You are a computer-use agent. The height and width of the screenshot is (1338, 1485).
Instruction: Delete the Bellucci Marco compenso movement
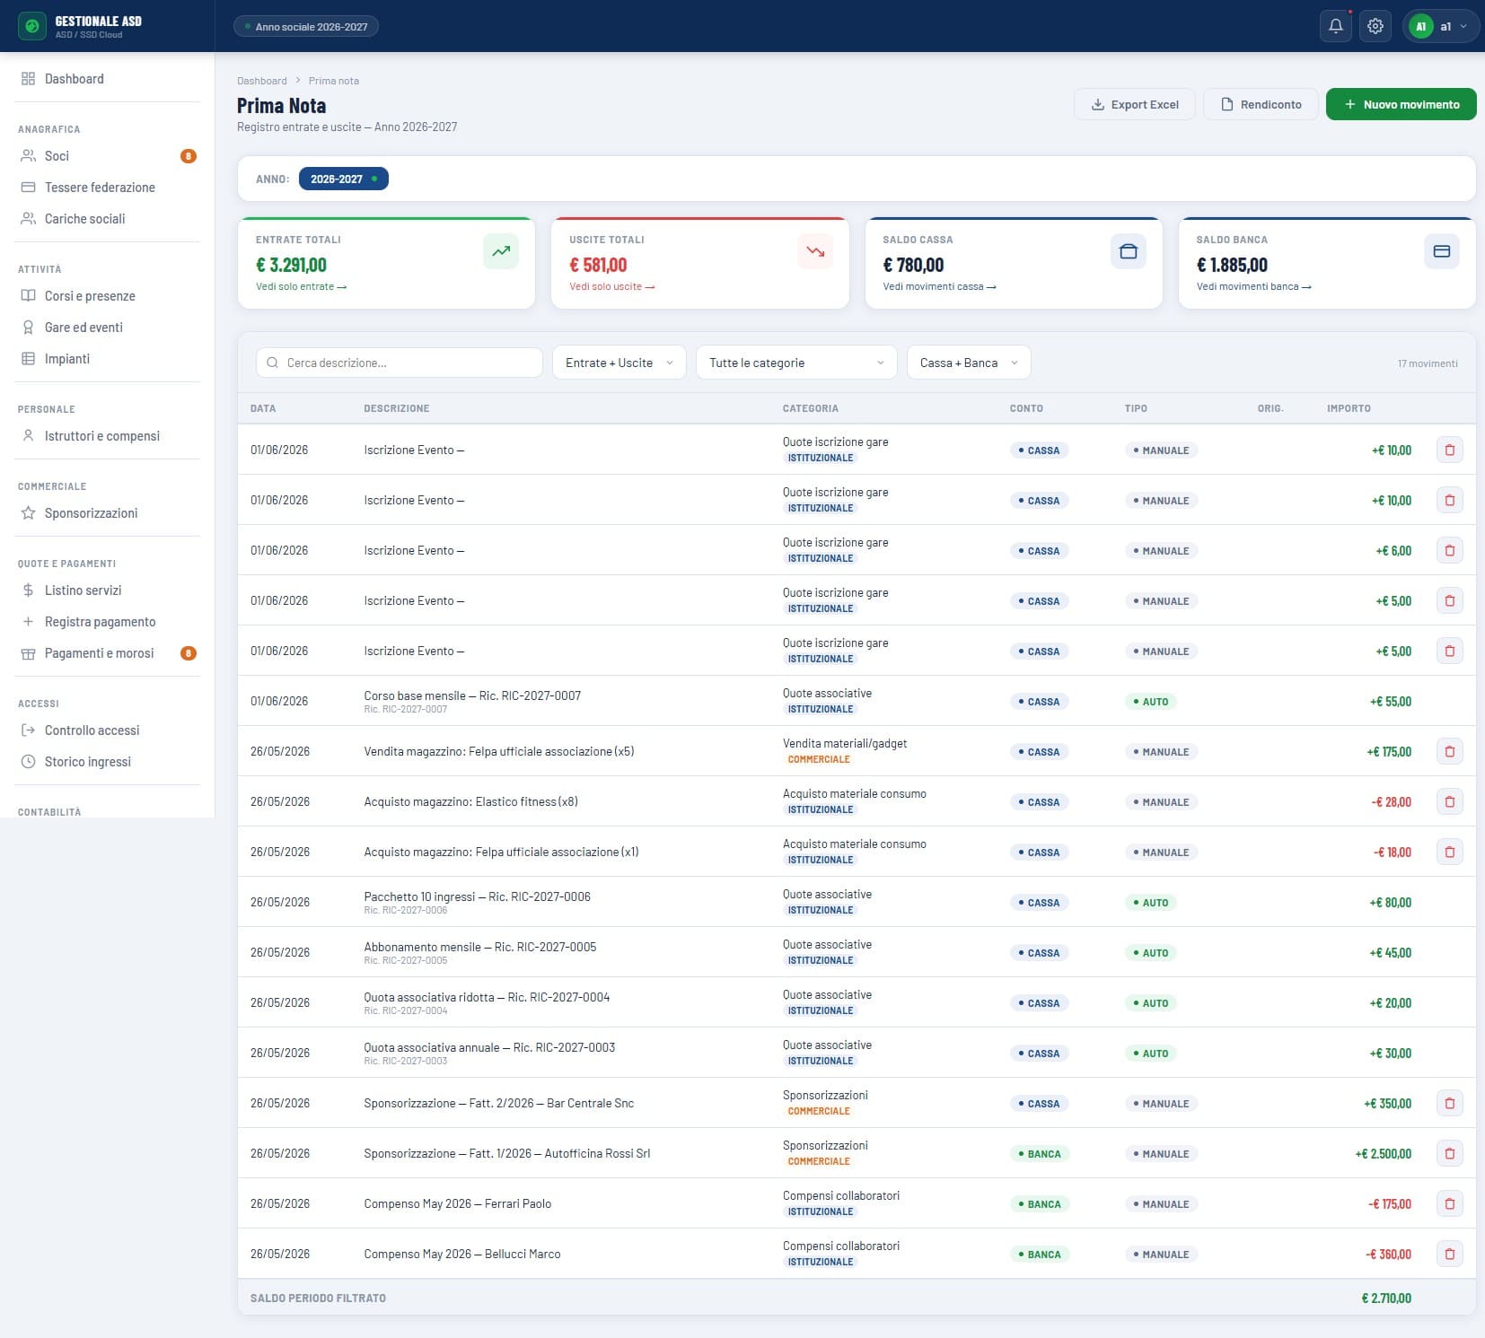tap(1449, 1254)
